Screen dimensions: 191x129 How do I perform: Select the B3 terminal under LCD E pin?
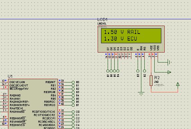point(138,71)
